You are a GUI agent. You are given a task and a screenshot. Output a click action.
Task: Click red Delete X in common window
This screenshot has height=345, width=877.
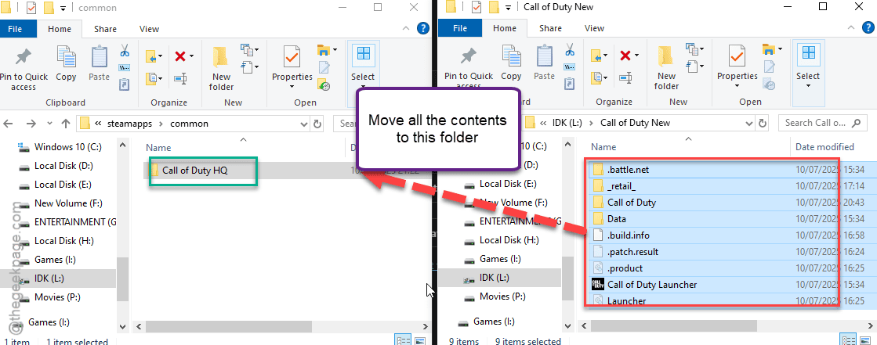(x=180, y=56)
